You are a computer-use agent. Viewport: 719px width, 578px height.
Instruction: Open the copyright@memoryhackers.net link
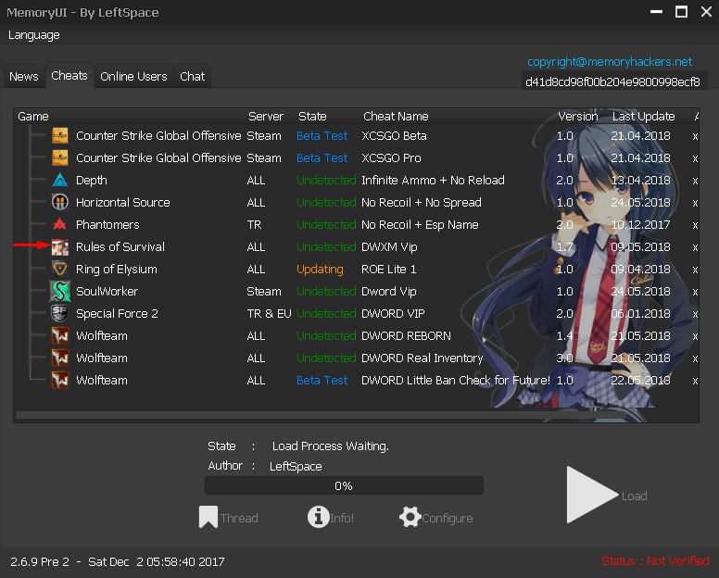tap(610, 62)
